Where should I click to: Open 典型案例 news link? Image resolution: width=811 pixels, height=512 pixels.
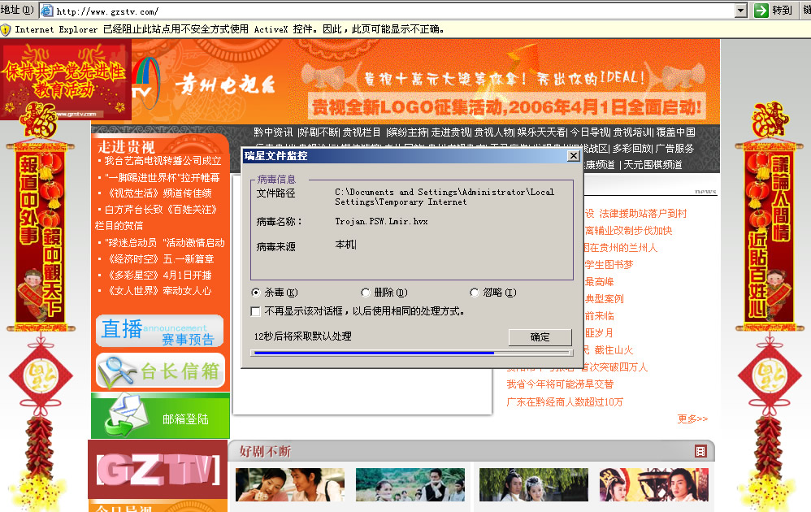(604, 299)
